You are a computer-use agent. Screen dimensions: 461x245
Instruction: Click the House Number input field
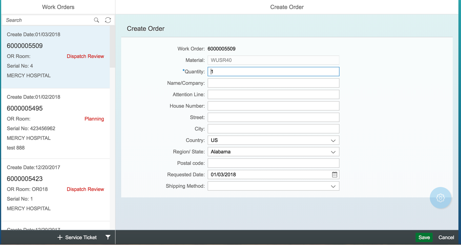(x=273, y=106)
